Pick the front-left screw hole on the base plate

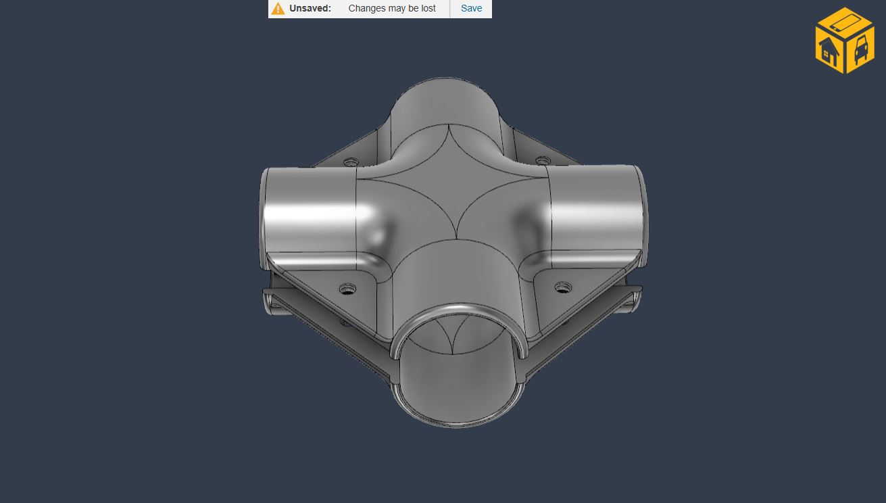(x=347, y=289)
